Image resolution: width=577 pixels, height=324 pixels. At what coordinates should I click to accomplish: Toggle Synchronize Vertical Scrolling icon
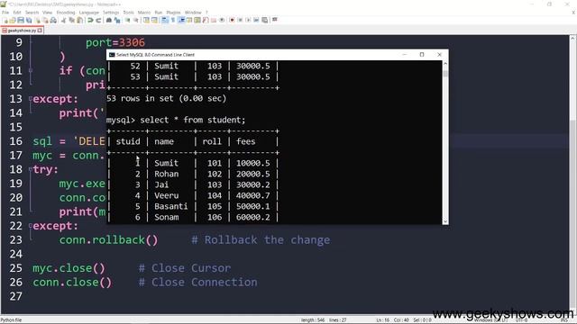[x=146, y=20]
